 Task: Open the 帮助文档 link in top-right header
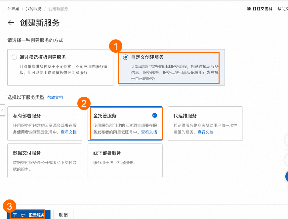coord(282,9)
